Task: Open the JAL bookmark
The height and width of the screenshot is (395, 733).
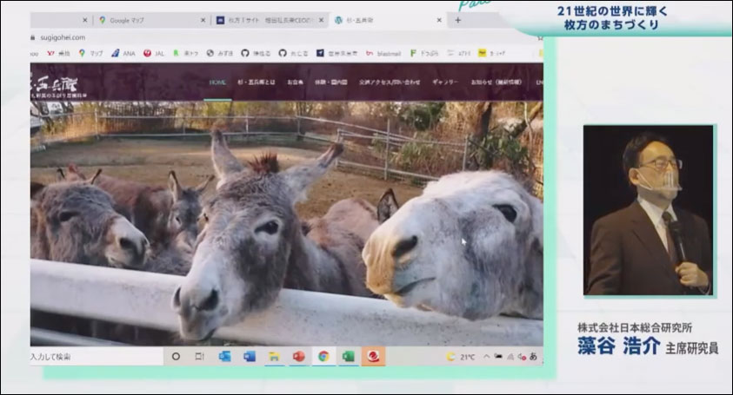Action: 154,53
